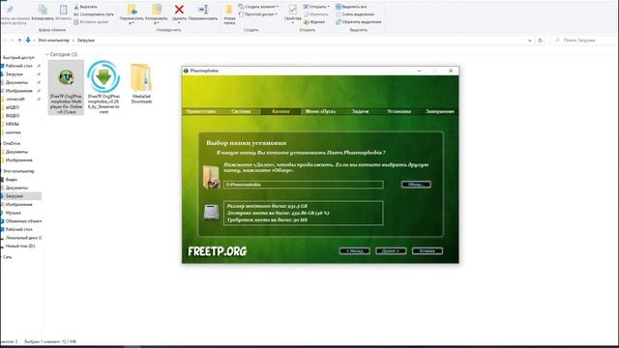Click Select none (Снять выделение)

tap(355, 14)
